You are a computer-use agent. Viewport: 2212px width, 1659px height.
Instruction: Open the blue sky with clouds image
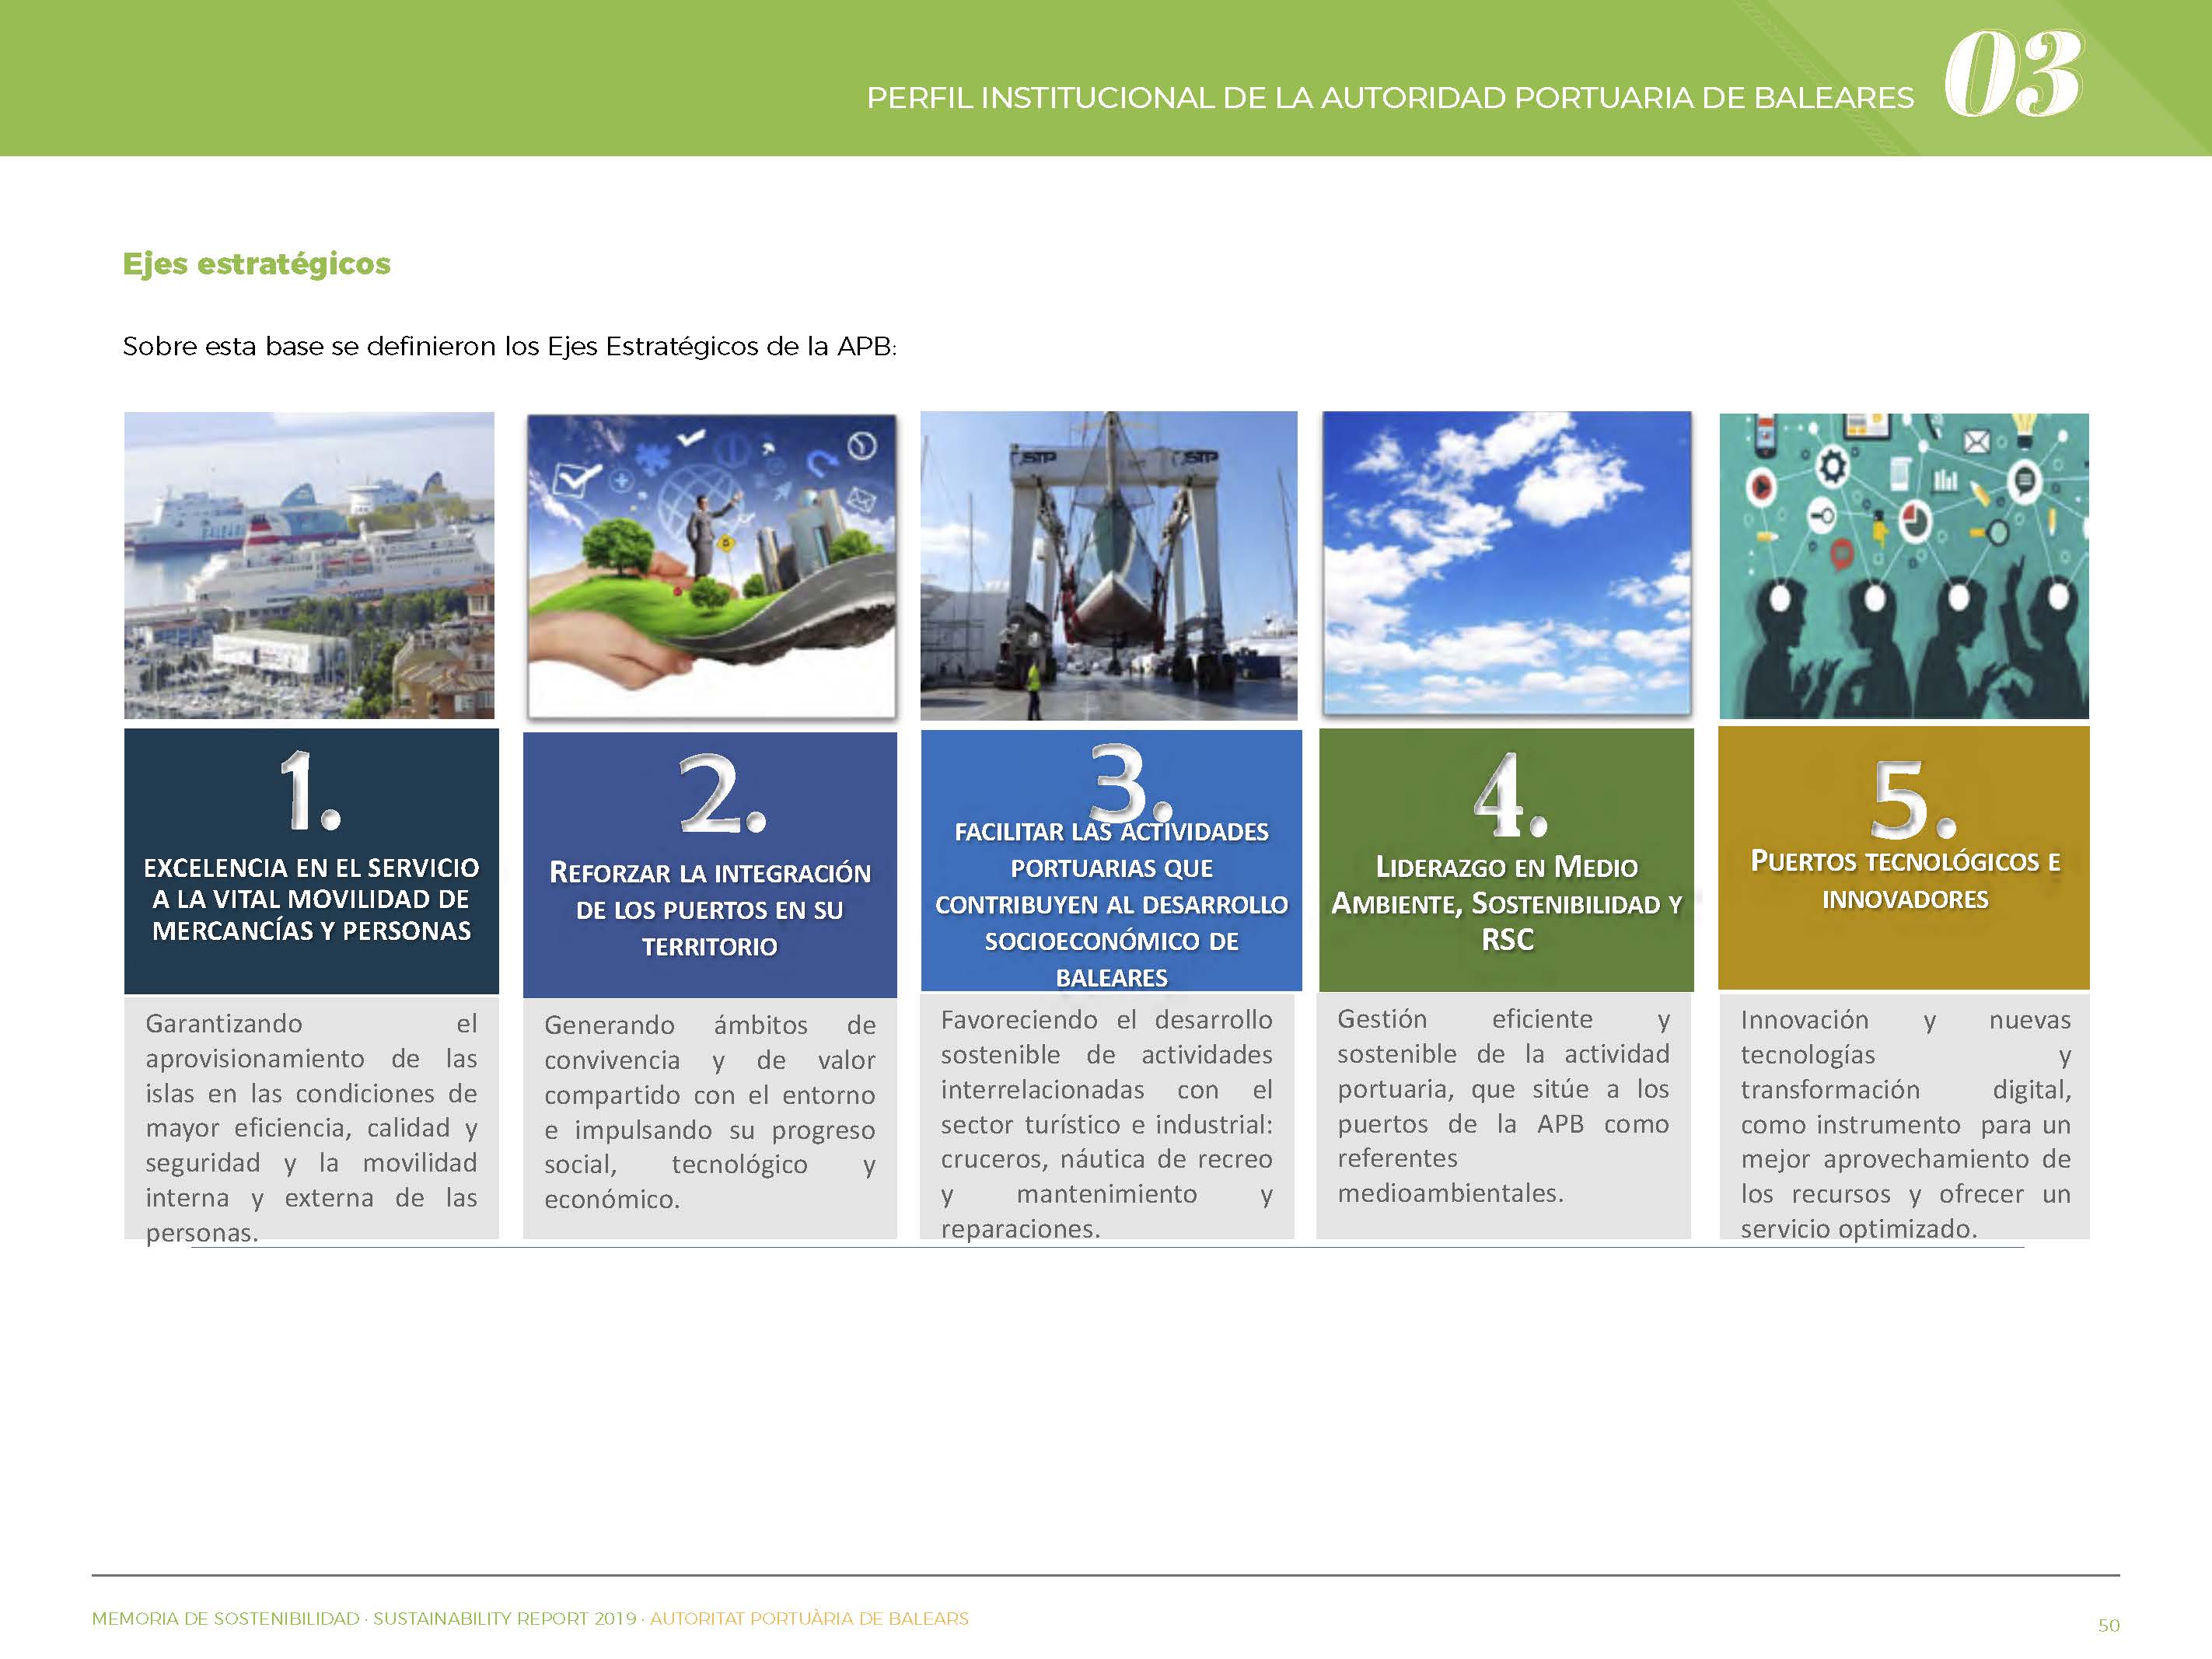[1506, 563]
